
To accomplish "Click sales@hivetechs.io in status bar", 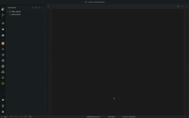I will tap(94, 117).
